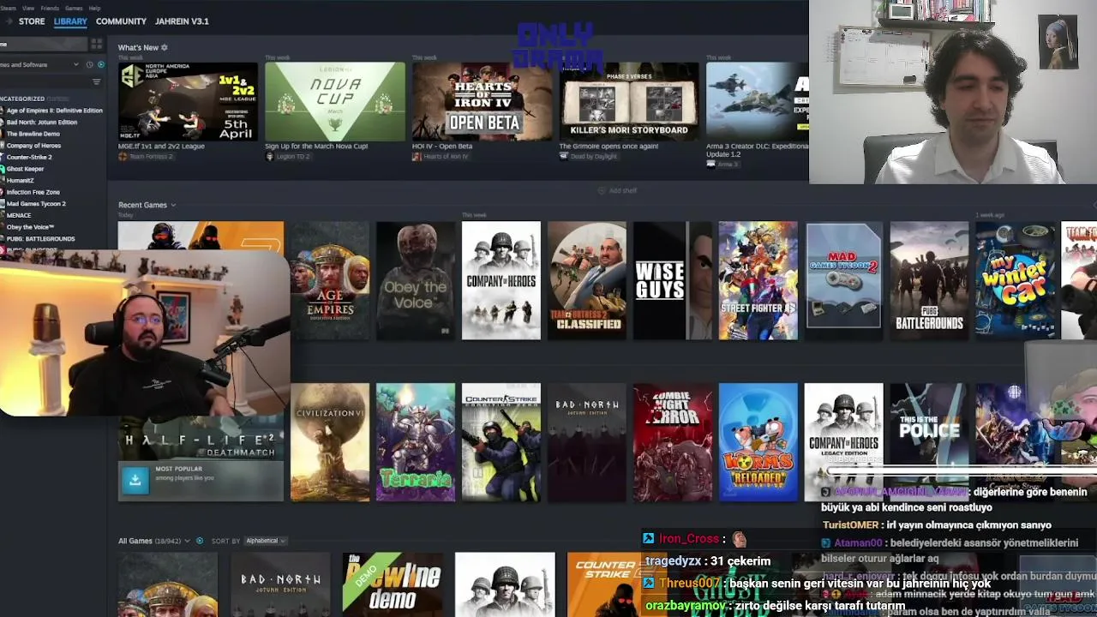Viewport: 1097px width, 617px height.
Task: Open Civilization VI cover art
Action: pyautogui.click(x=330, y=442)
